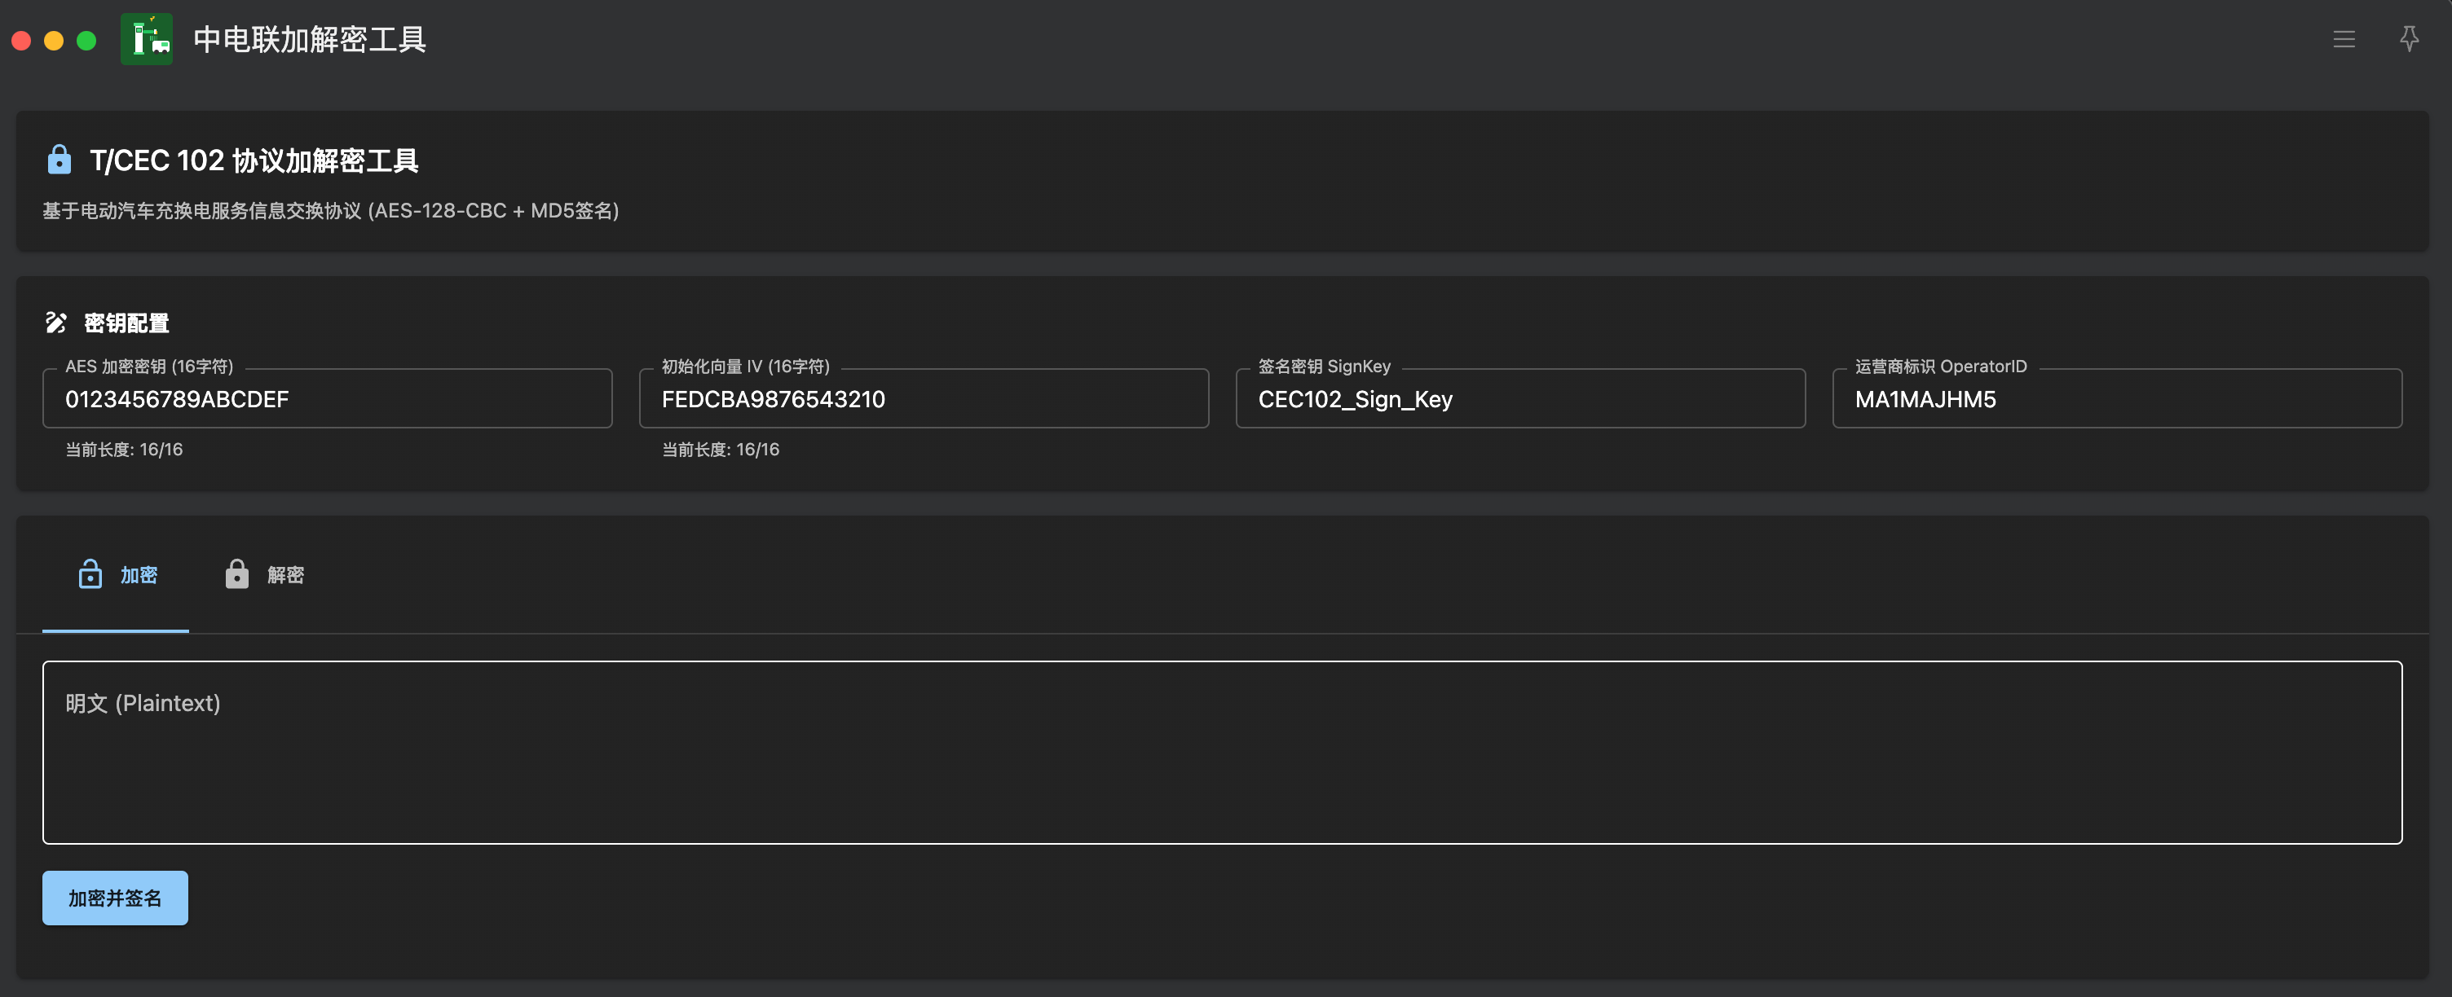Click the blue lock icon beside T/CEC 102 title

(x=59, y=160)
